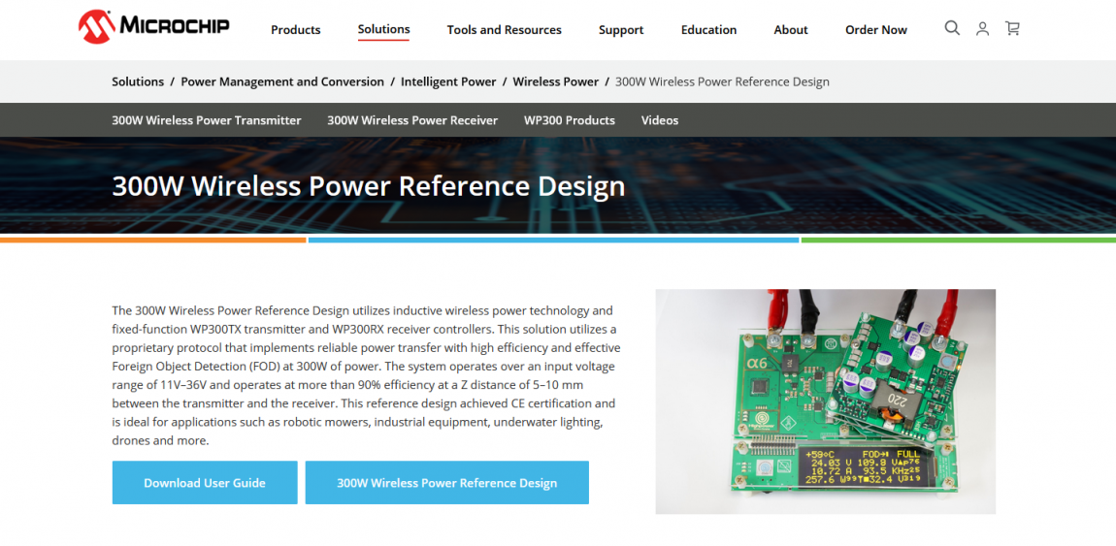Open the site search magnifier icon
This screenshot has height=546, width=1116.
(952, 28)
